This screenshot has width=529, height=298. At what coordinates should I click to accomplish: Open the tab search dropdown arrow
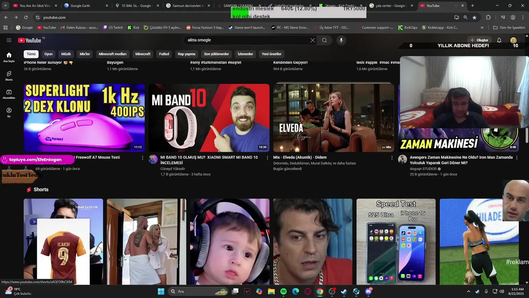point(5,6)
